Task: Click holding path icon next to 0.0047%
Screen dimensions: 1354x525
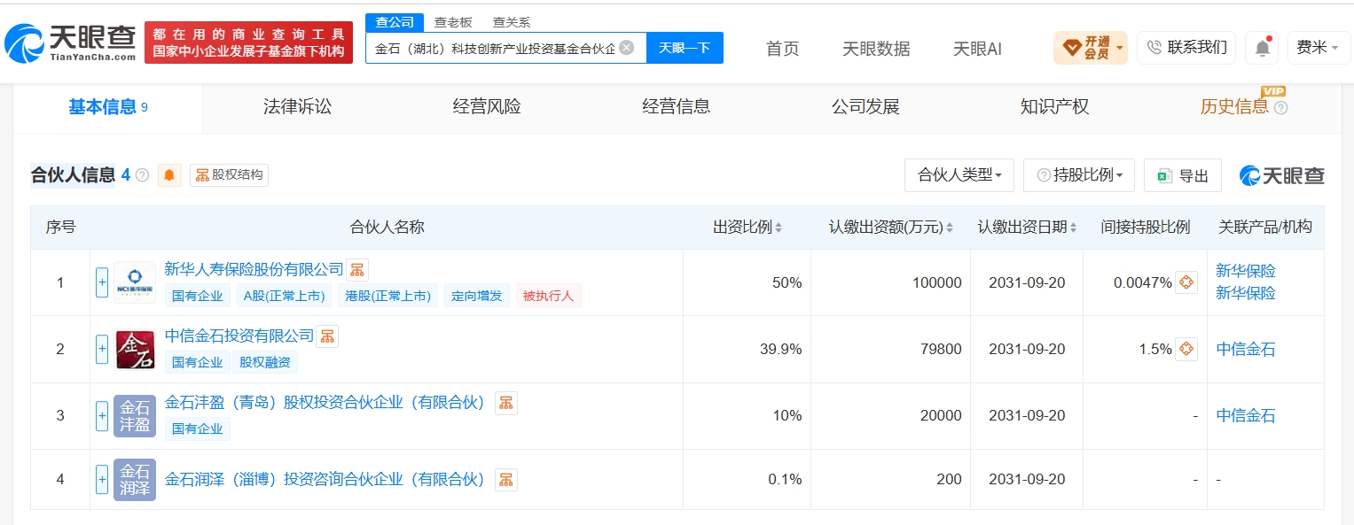Action: click(1186, 282)
